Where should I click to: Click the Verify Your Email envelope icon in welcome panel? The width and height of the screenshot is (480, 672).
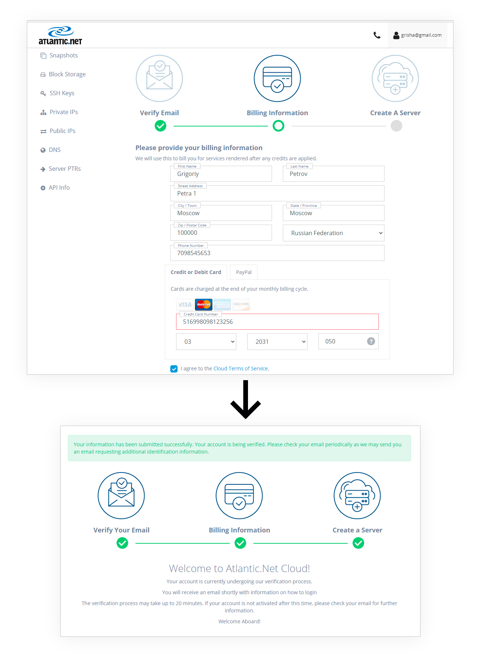[121, 496]
